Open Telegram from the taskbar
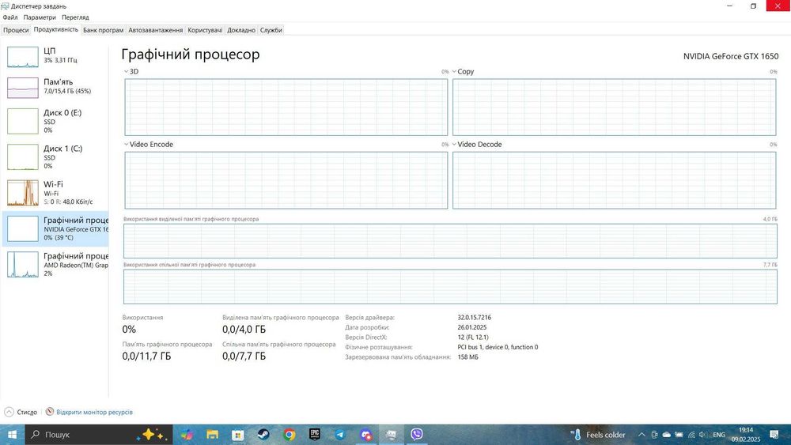This screenshot has width=791, height=445. pos(340,435)
